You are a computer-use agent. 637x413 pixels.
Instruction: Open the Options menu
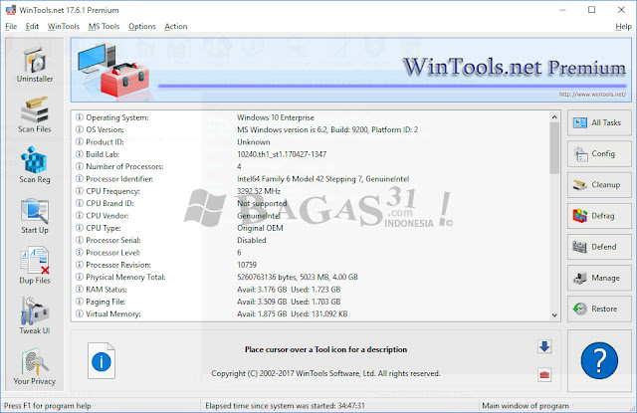142,27
